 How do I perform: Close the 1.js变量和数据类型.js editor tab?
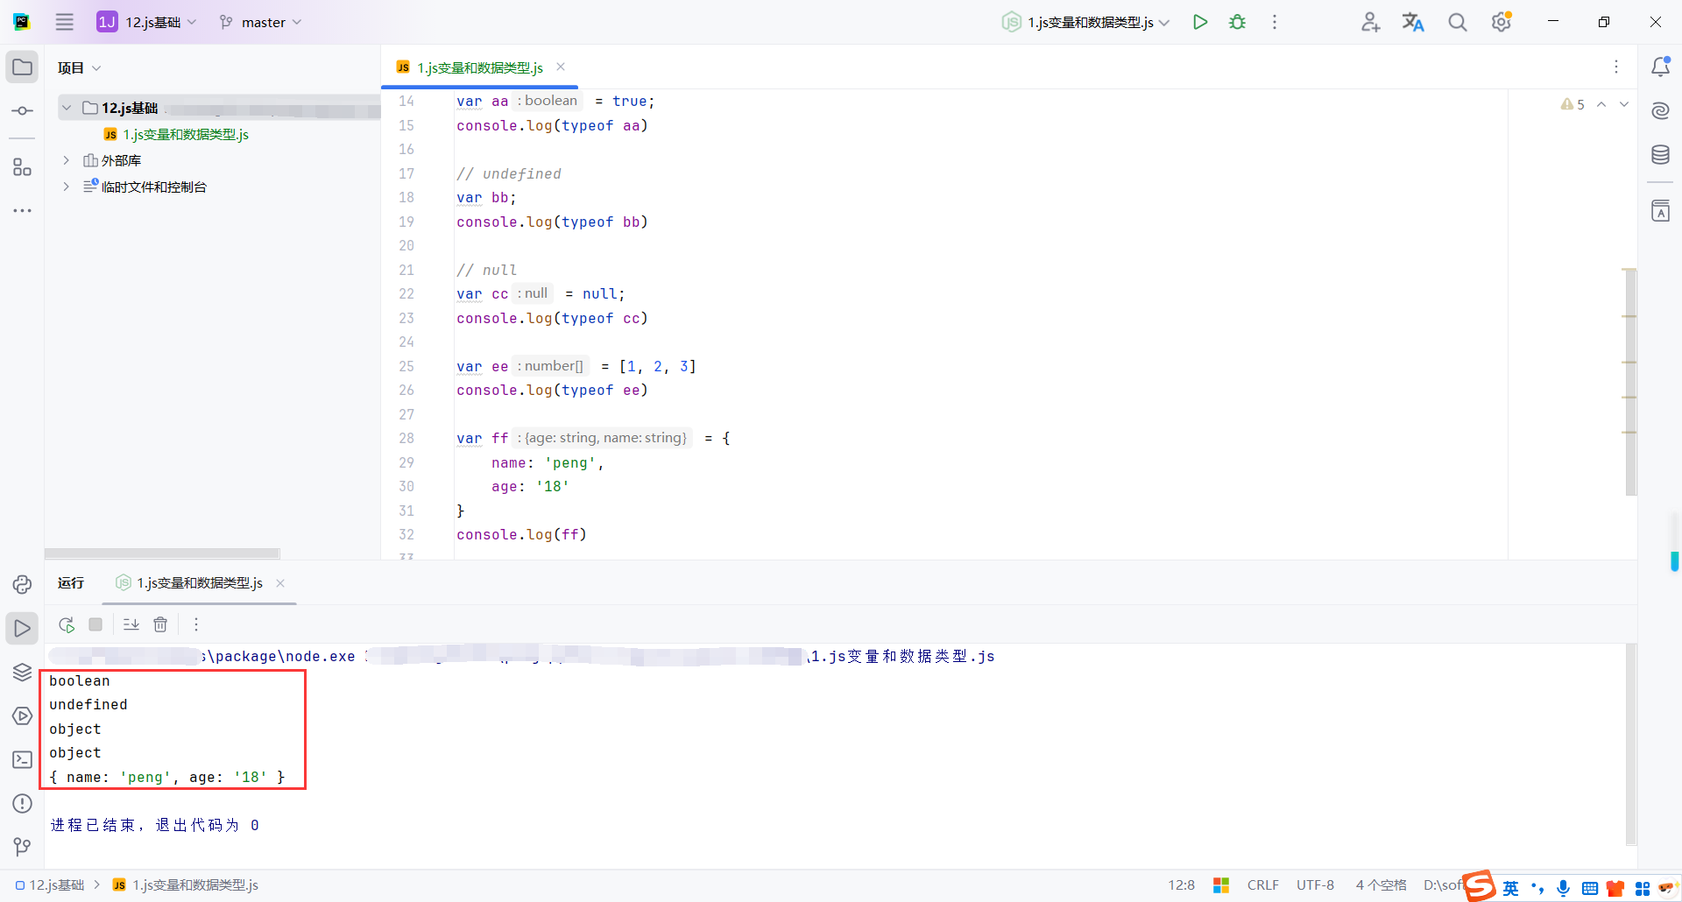click(x=561, y=67)
